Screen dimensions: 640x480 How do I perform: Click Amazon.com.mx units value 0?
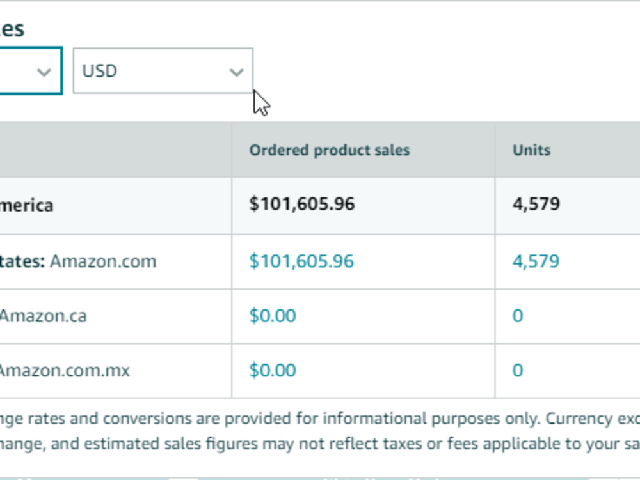pyautogui.click(x=518, y=371)
